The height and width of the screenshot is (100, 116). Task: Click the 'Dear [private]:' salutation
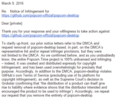[x=12, y=23]
